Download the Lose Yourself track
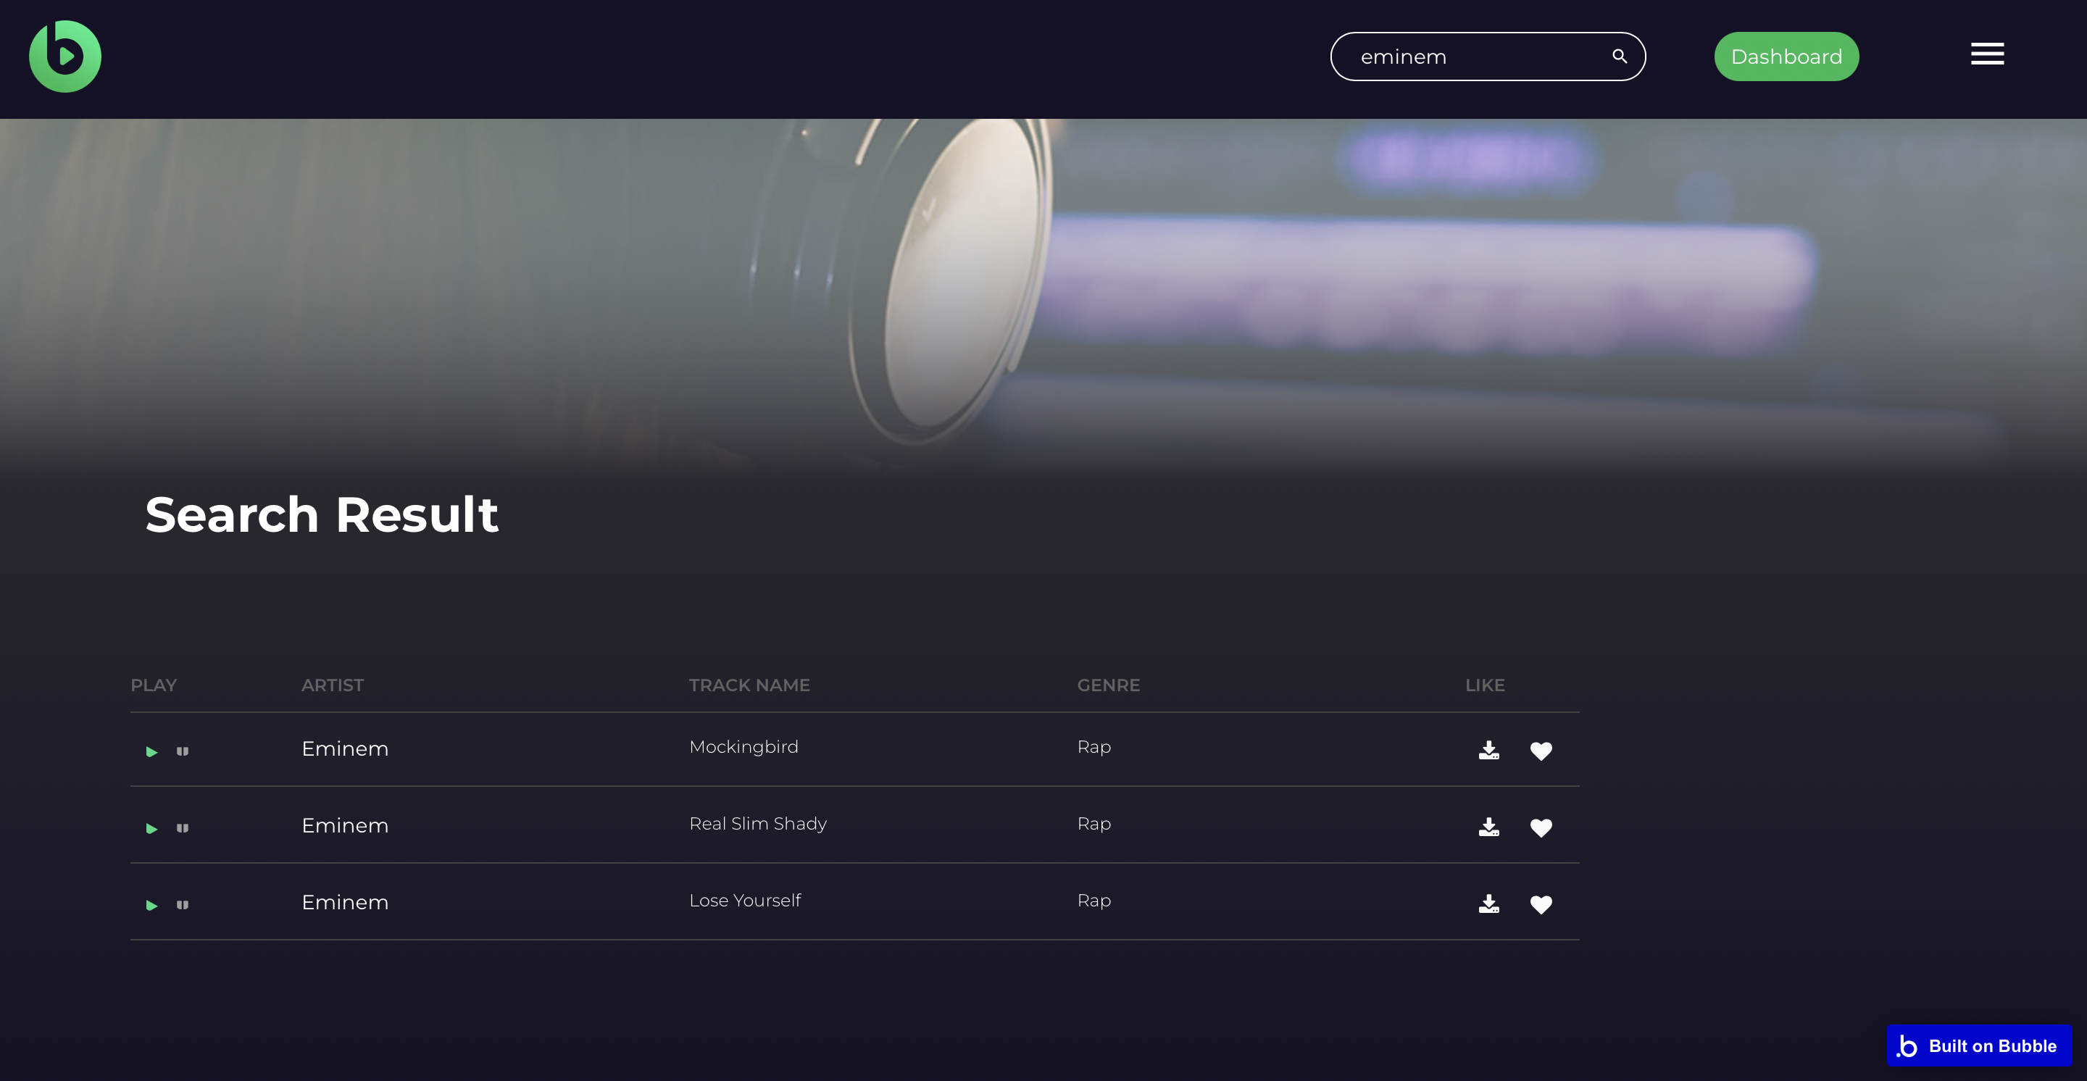Screen dimensions: 2087x1081 [1488, 904]
